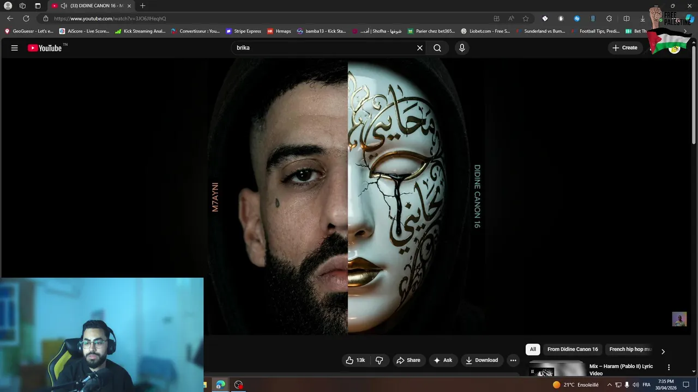
Task: Toggle the vertical tabs icon
Action: (x=38, y=5)
